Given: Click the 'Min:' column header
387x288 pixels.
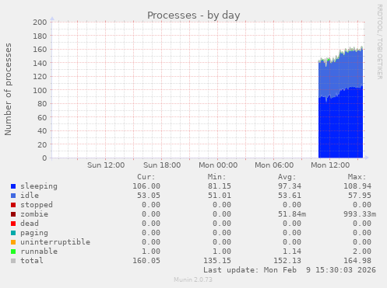Looking at the screenshot, I should 216,177.
